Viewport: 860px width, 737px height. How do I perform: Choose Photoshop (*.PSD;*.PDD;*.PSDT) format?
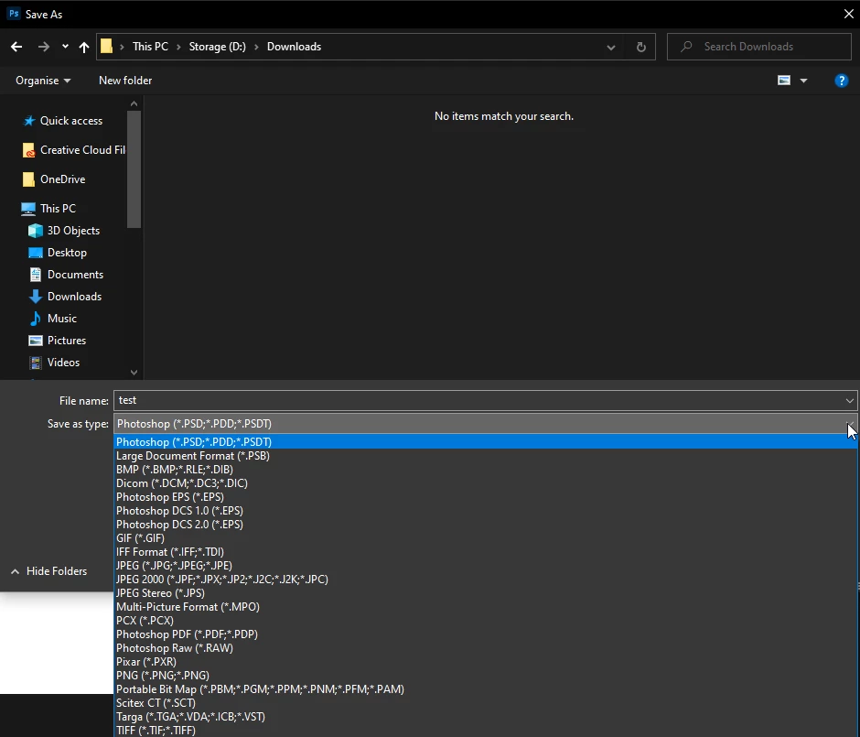[x=485, y=442]
